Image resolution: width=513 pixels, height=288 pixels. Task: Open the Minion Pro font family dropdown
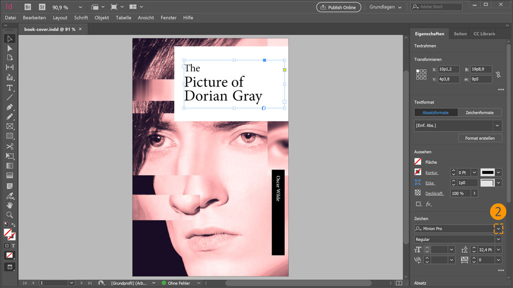498,229
